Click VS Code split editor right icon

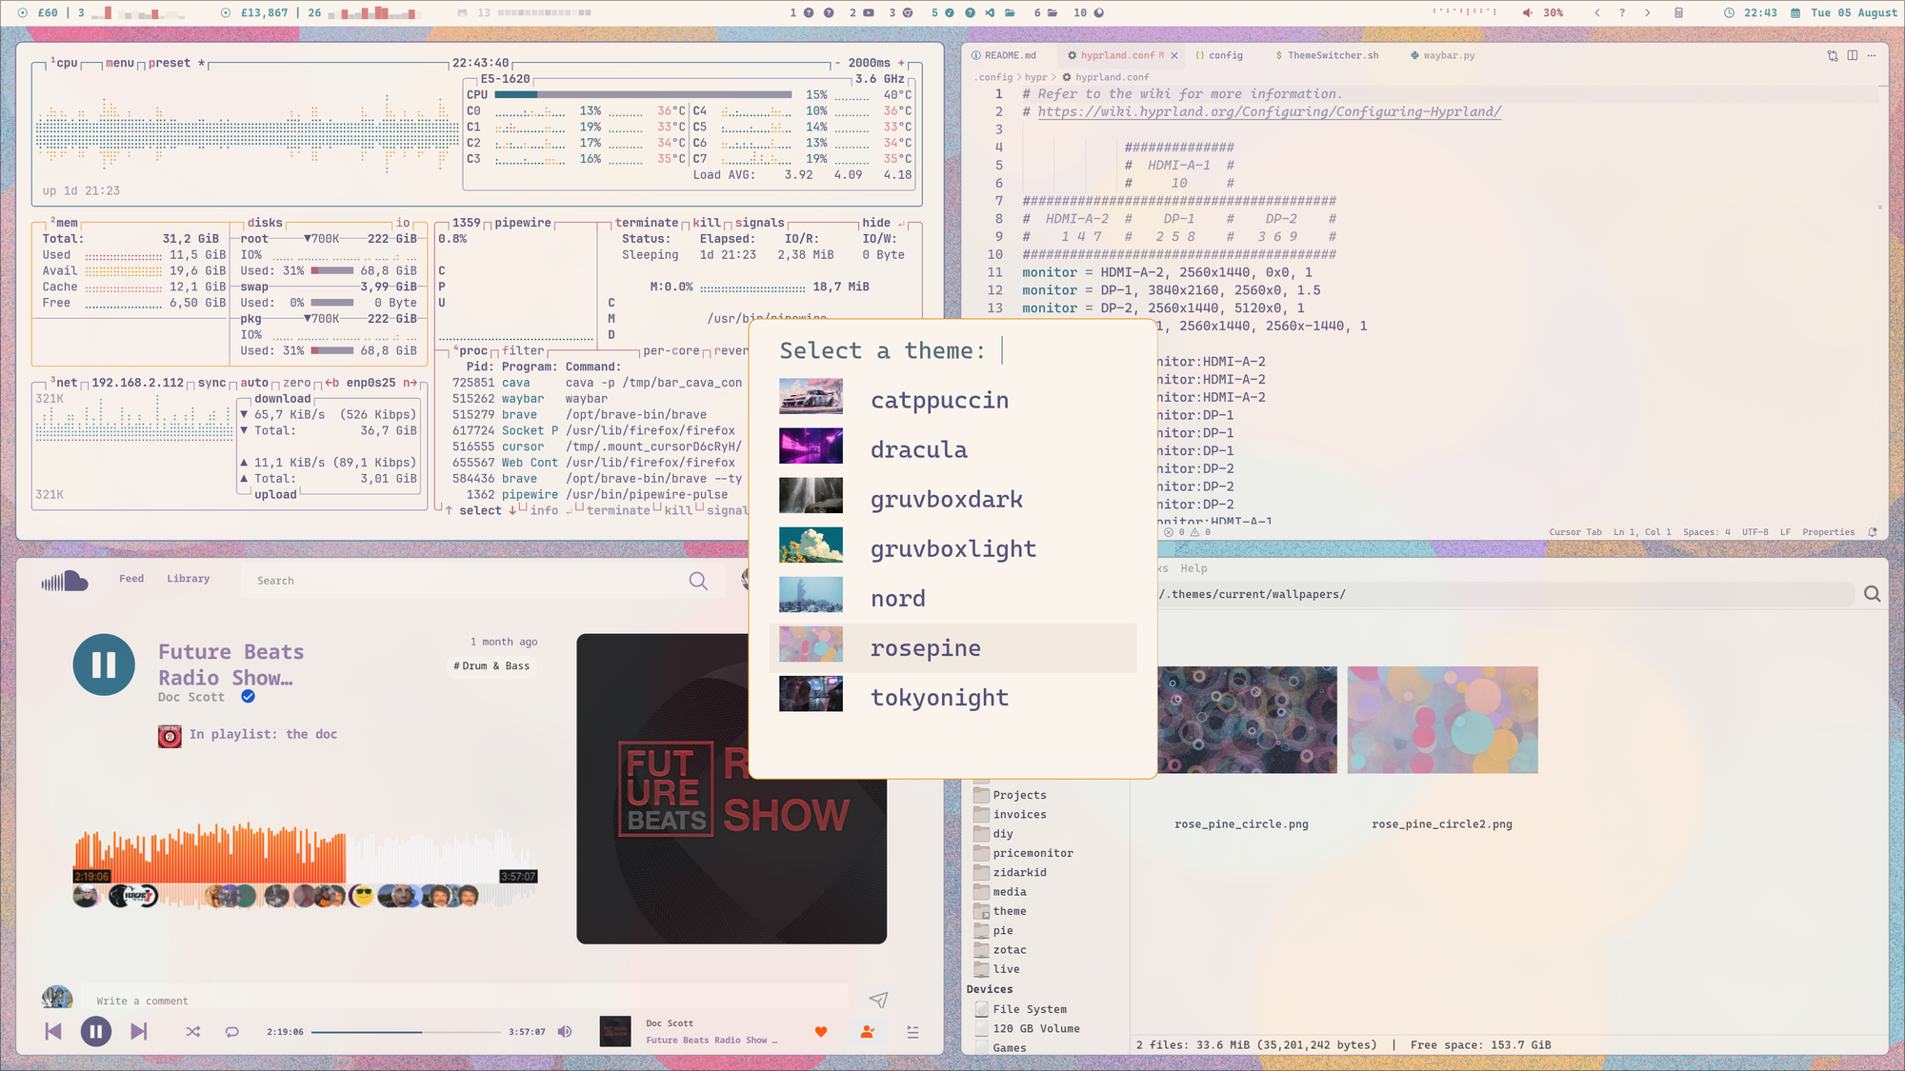point(1853,55)
